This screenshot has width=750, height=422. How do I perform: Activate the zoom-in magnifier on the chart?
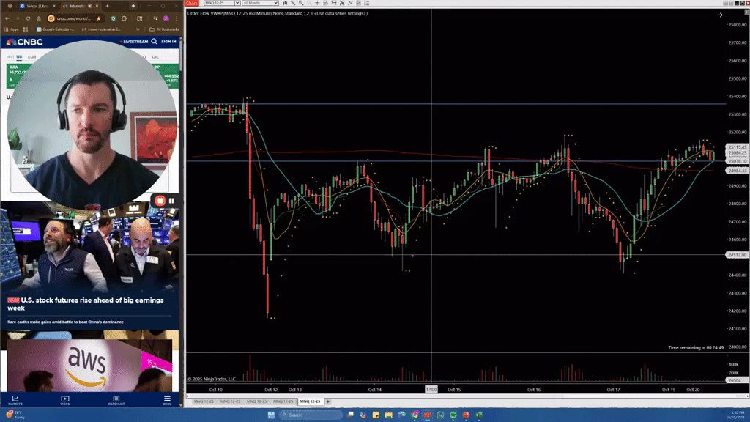tap(301, 3)
